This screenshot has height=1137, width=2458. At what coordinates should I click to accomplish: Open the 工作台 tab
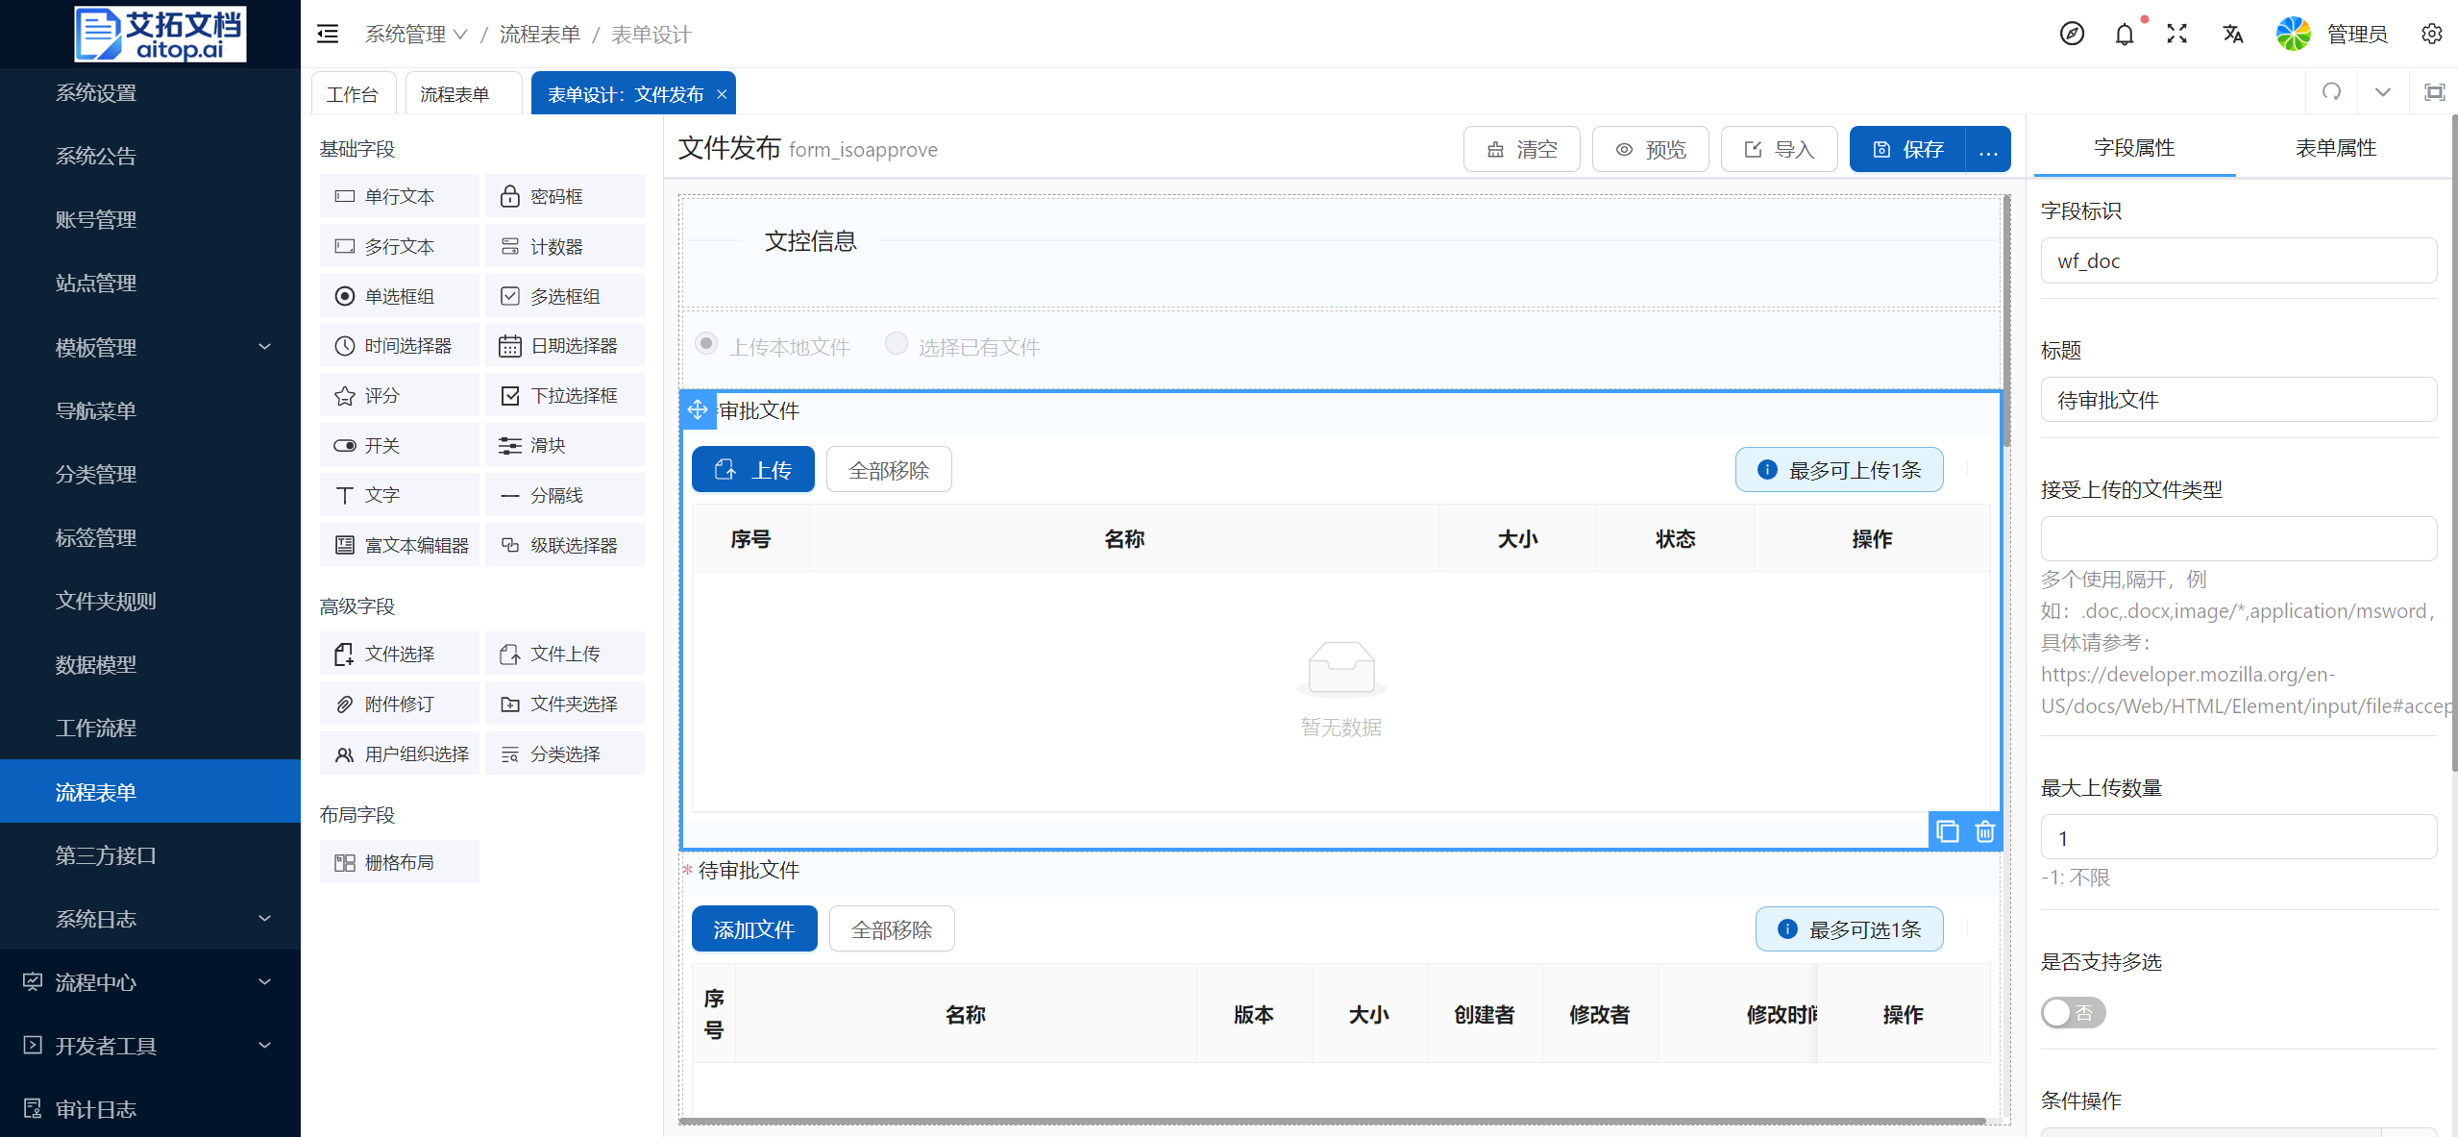click(352, 94)
